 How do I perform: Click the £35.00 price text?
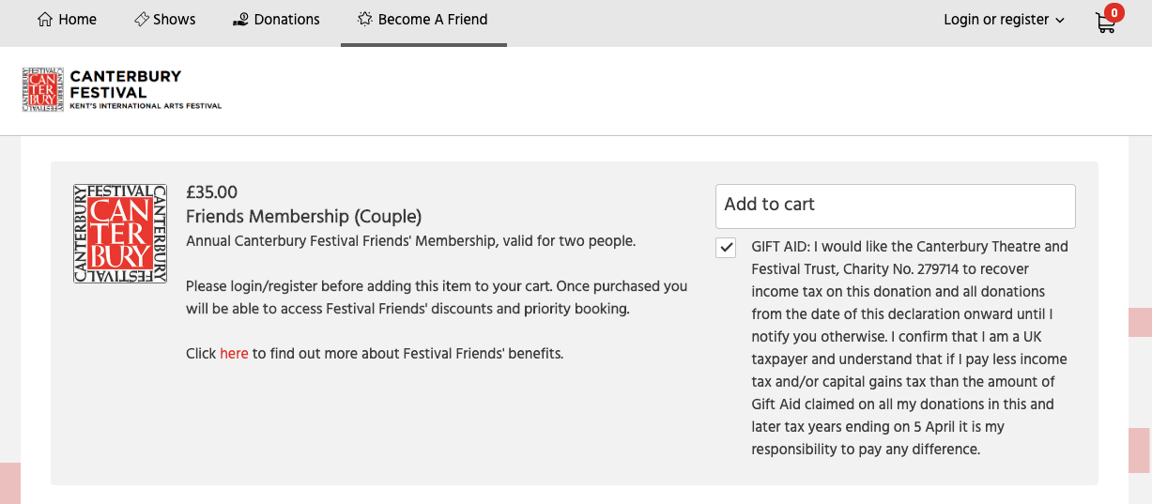(x=212, y=192)
